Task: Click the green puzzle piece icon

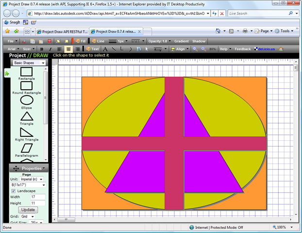Action: click(7, 73)
